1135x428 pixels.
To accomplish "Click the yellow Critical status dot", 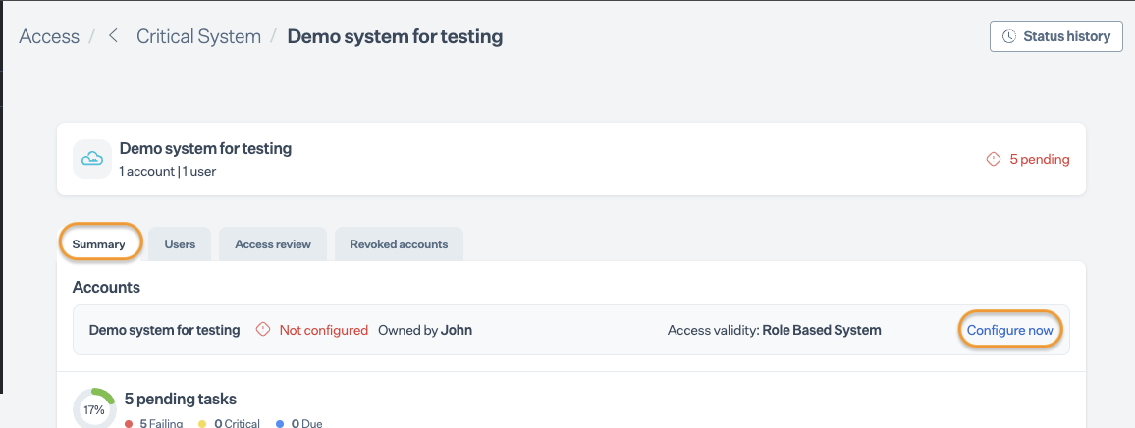I will pyautogui.click(x=202, y=424).
